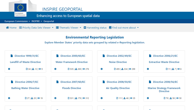Image resolution: width=194 pixels, height=110 pixels.
Task: Click the download icon on Bathing Water Directive card
Action: tap(32, 98)
